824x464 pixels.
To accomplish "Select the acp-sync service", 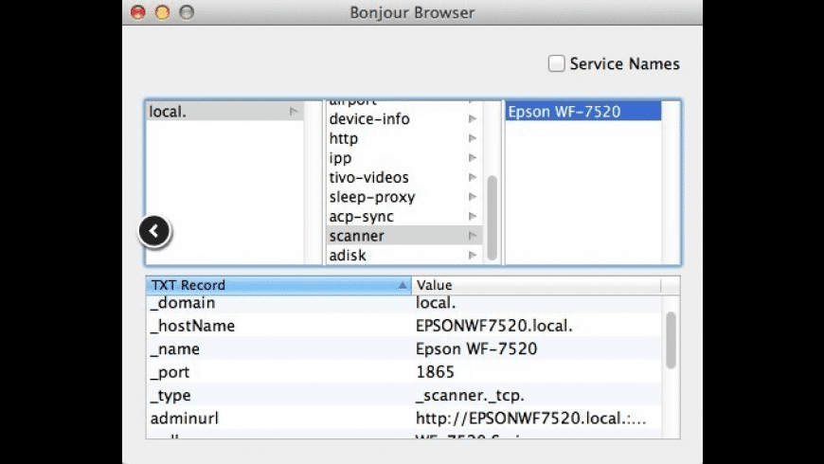I will point(403,217).
